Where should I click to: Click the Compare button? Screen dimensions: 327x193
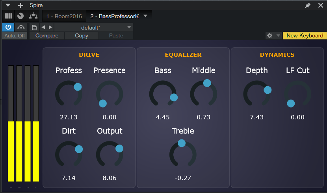47,35
